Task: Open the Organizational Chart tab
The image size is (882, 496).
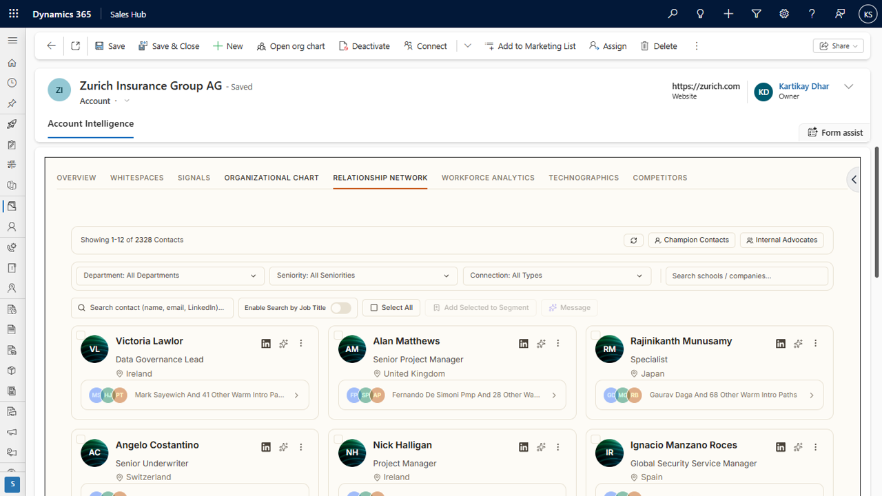Action: [x=271, y=178]
